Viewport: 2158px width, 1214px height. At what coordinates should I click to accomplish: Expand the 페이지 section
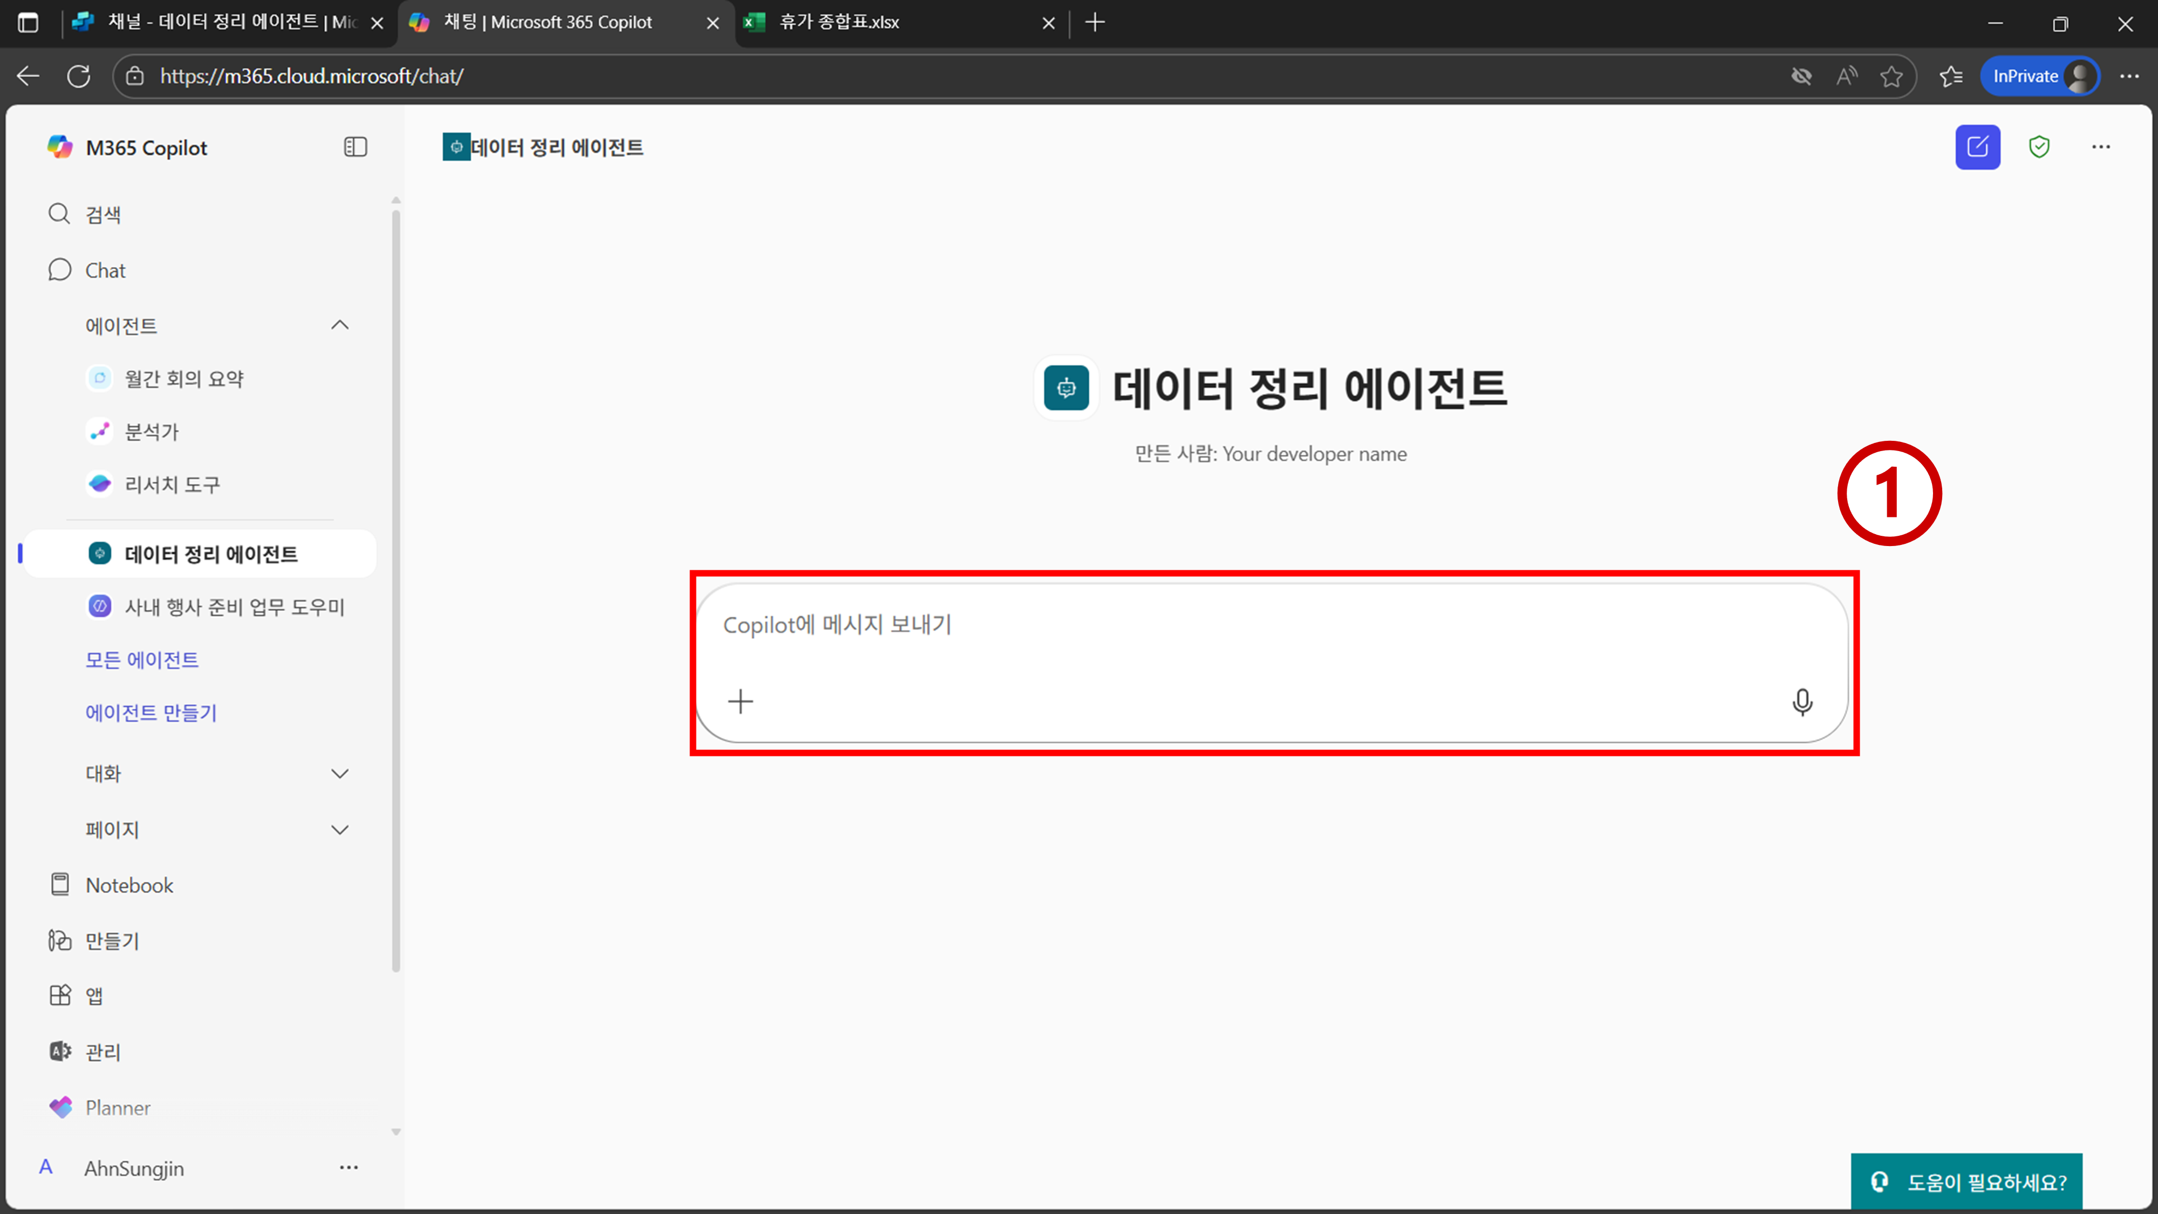[x=339, y=829]
